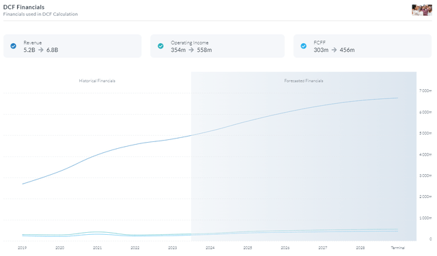Click the 5000m y-axis label
Viewport: 437px width, 256px height.
click(425, 133)
